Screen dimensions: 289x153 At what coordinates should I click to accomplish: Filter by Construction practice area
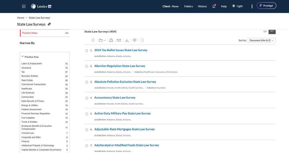(27, 97)
